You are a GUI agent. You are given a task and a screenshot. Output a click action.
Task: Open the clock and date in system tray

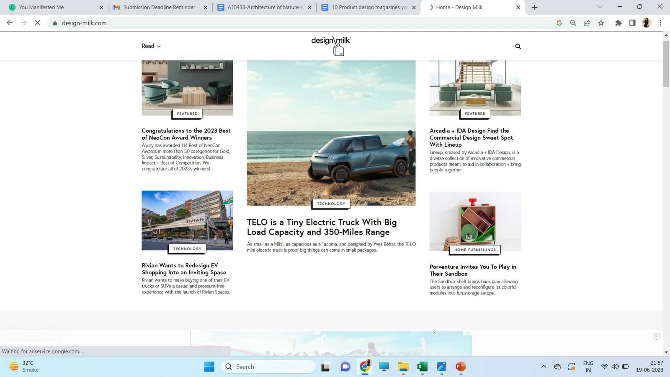coord(649,367)
